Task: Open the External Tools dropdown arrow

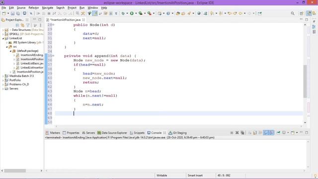Action: [154, 13]
